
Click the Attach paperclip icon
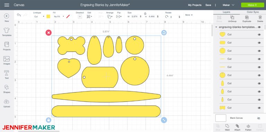237,127
